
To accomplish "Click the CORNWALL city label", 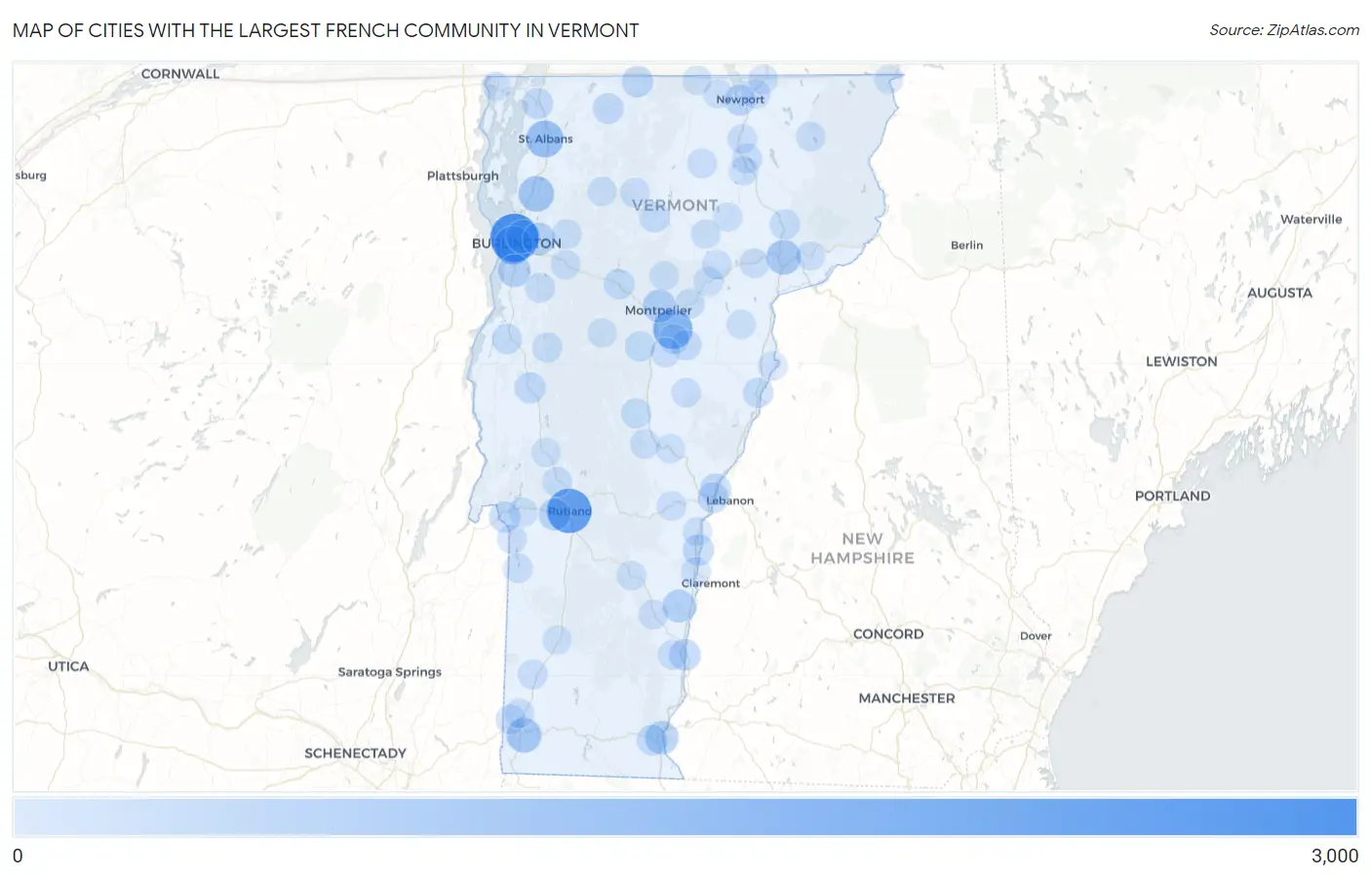I will tap(180, 73).
